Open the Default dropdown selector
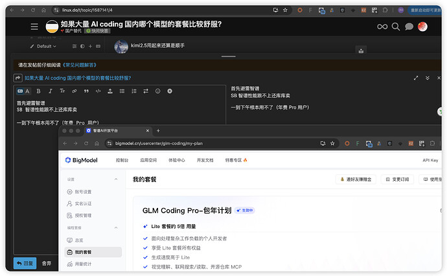 tap(43, 46)
